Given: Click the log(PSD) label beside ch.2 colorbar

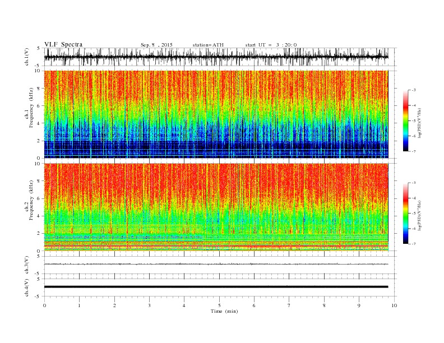Looking at the screenshot, I should click(420, 215).
